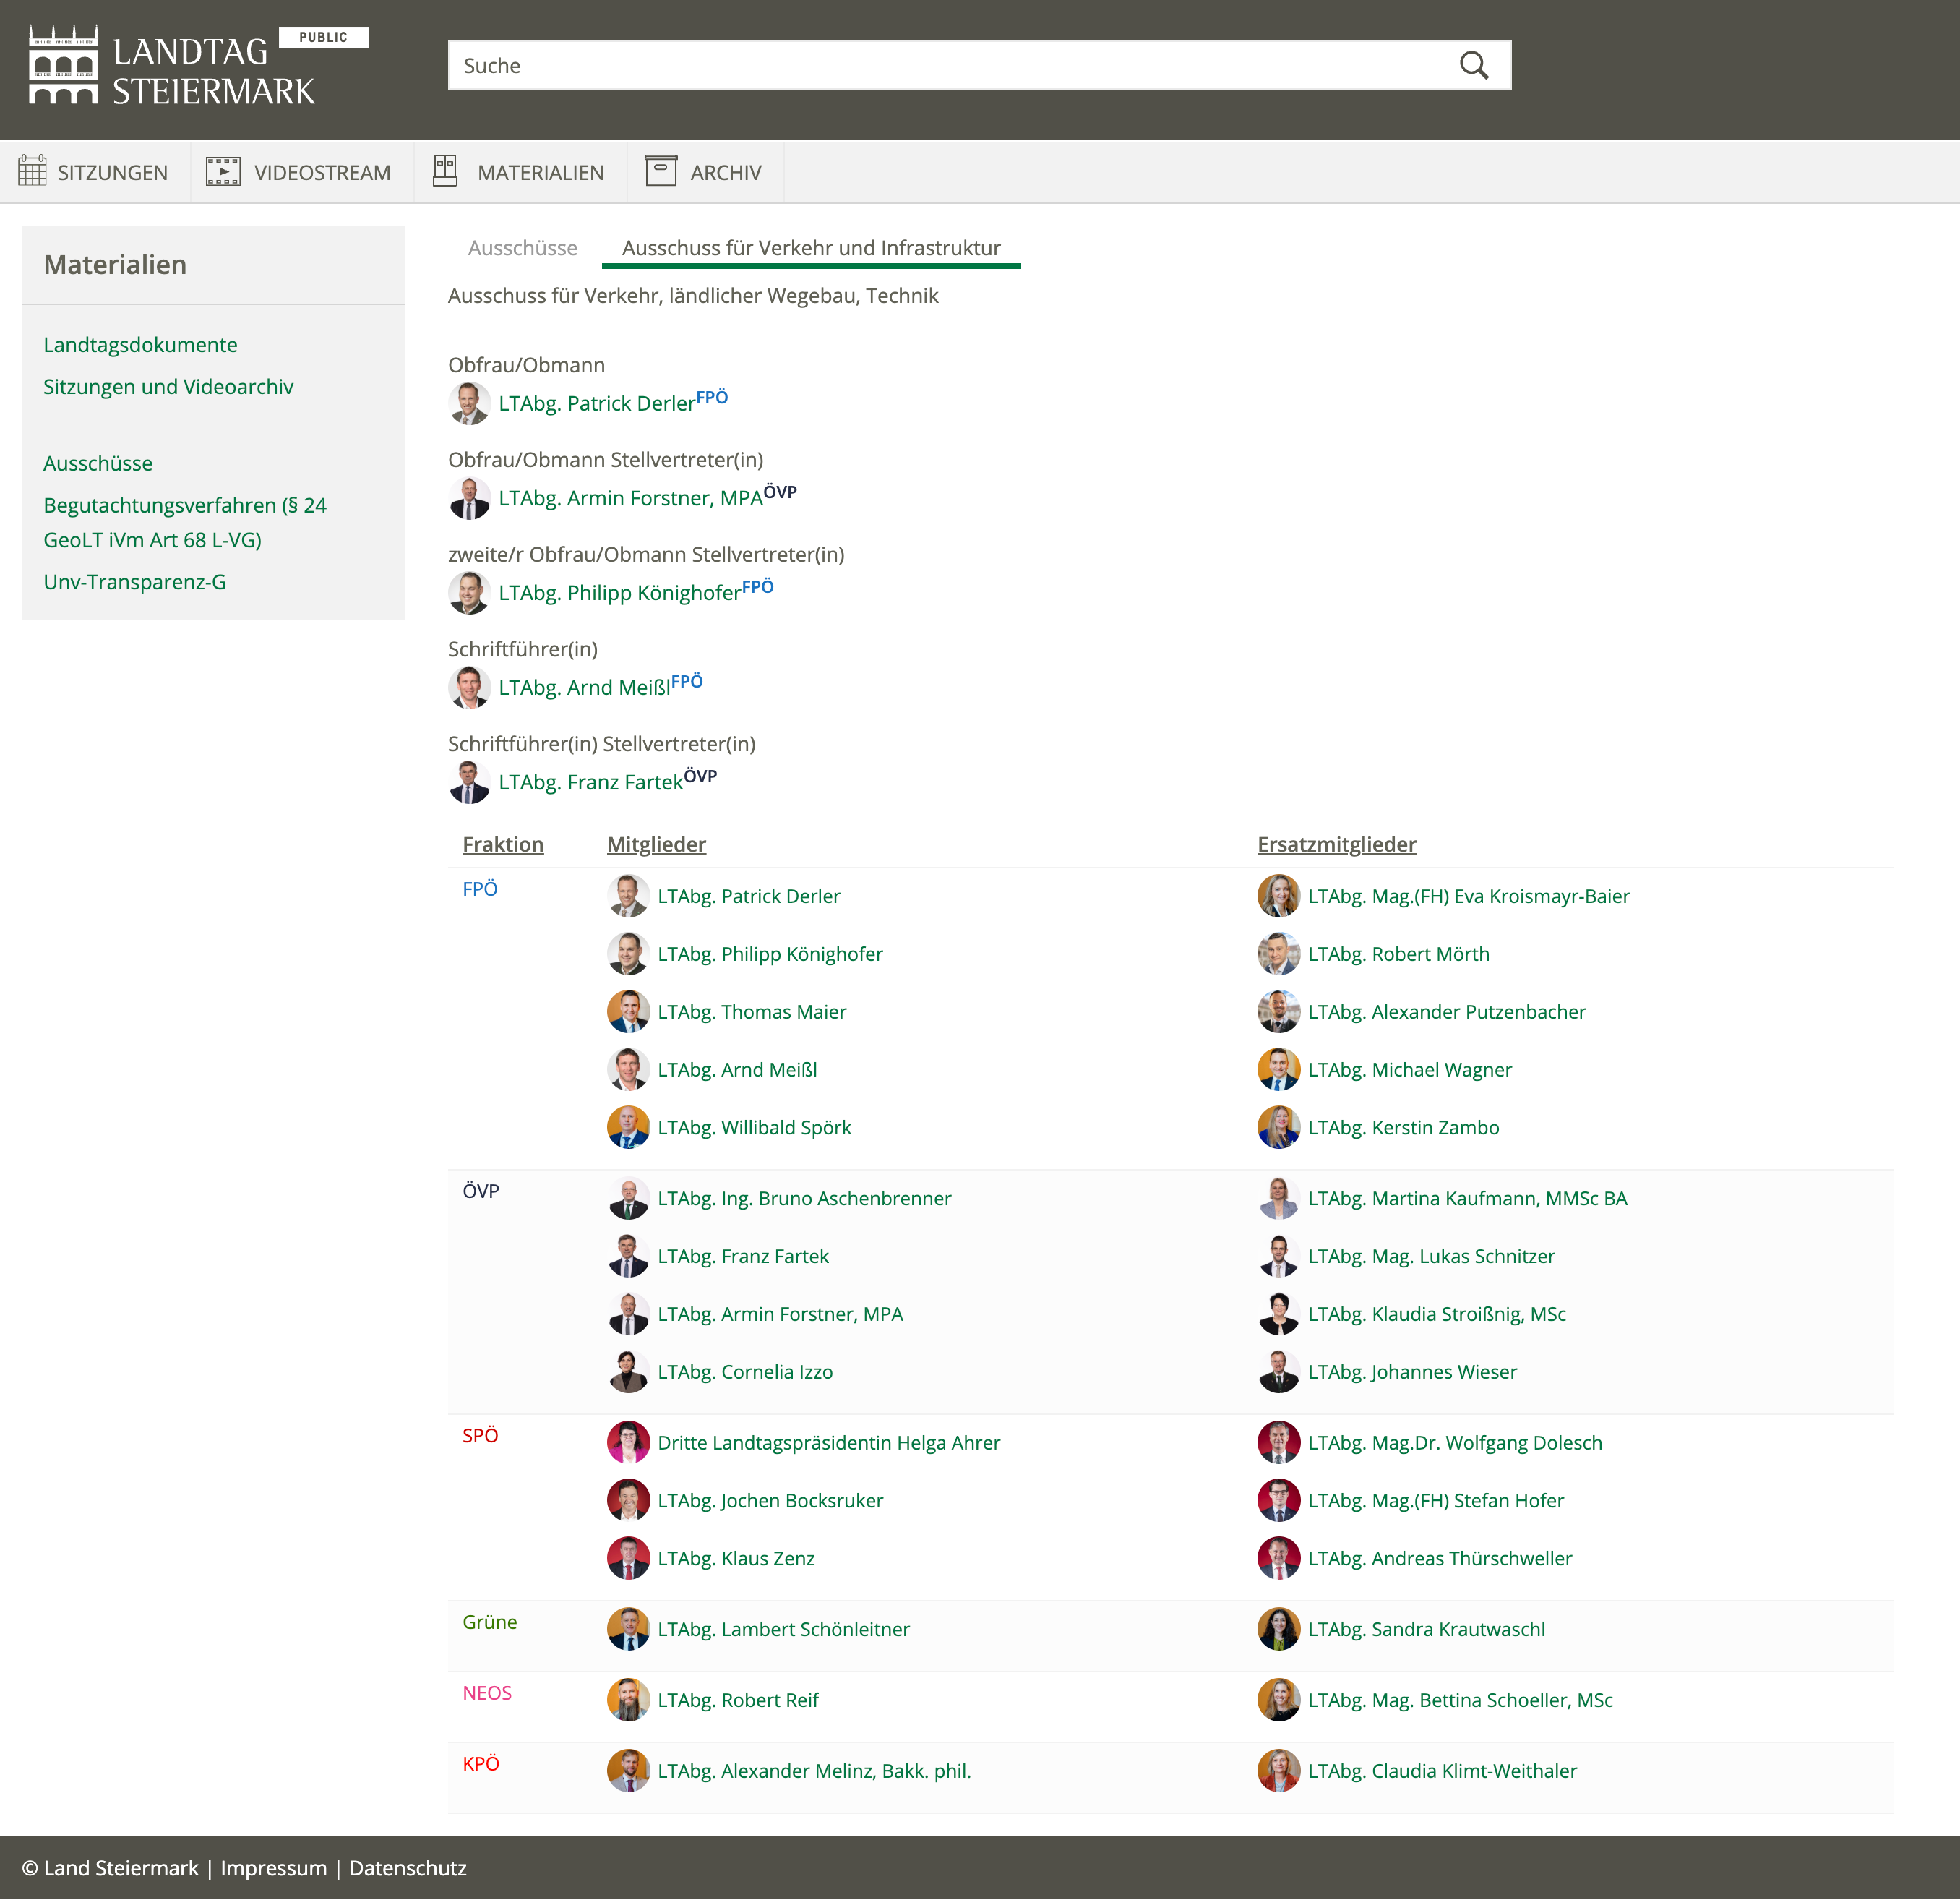Click the Sitzungen calendar icon
The image size is (1960, 1900).
(x=32, y=171)
